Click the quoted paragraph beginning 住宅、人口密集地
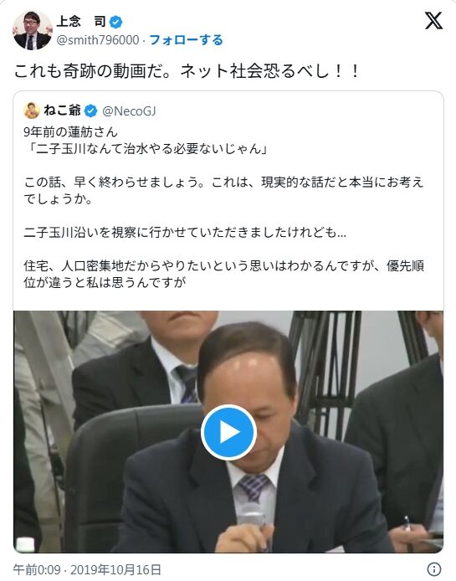 click(x=223, y=274)
